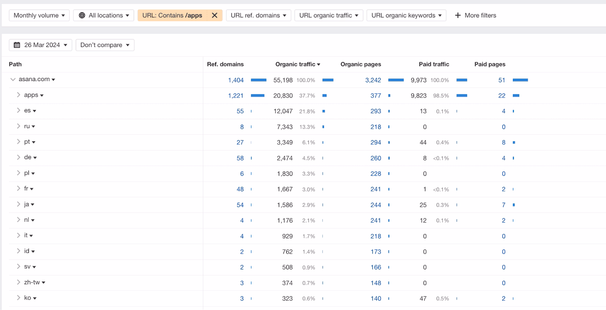Open the zh-tw row's 148 organic pages

tap(376, 283)
